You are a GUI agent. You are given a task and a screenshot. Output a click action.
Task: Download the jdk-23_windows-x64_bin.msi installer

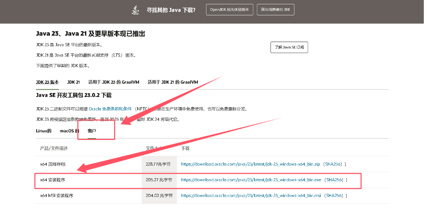251,195
